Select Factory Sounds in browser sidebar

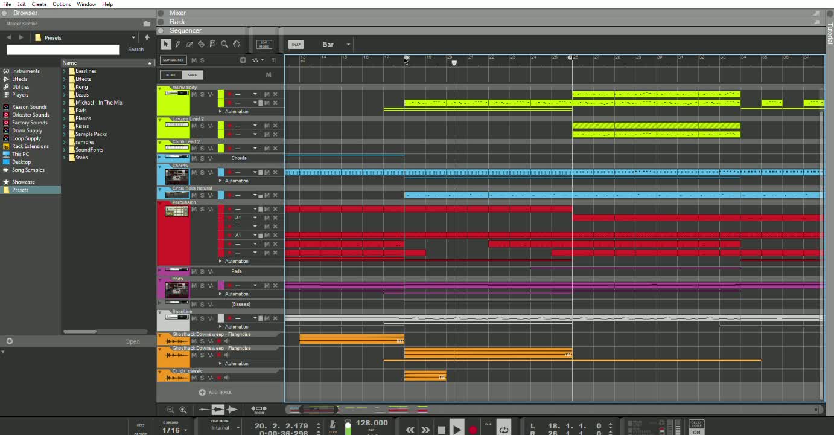pyautogui.click(x=30, y=123)
